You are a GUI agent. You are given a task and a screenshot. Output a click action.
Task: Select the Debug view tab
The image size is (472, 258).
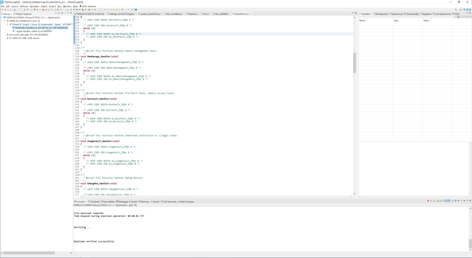(6, 14)
